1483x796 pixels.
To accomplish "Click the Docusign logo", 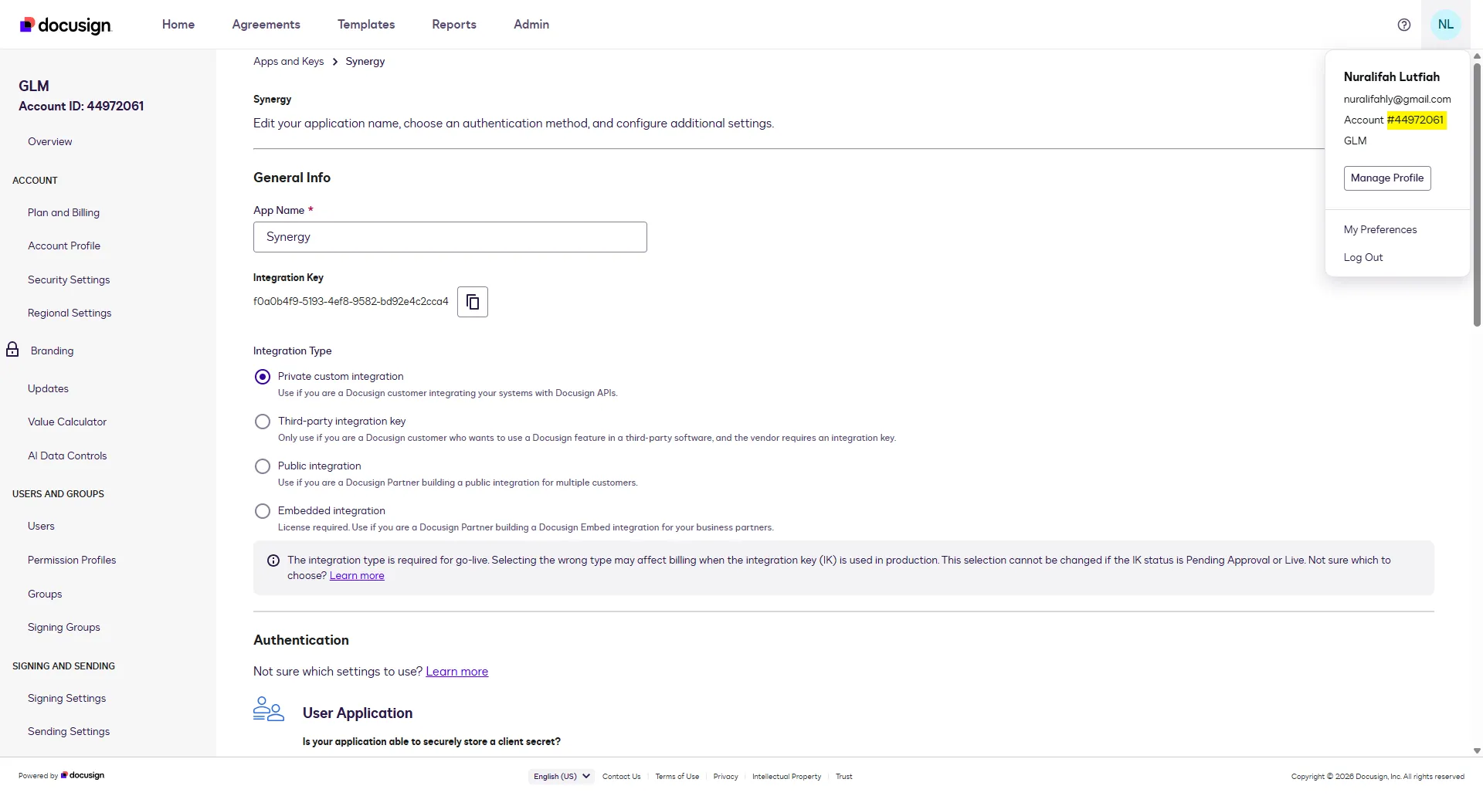I will click(x=64, y=24).
